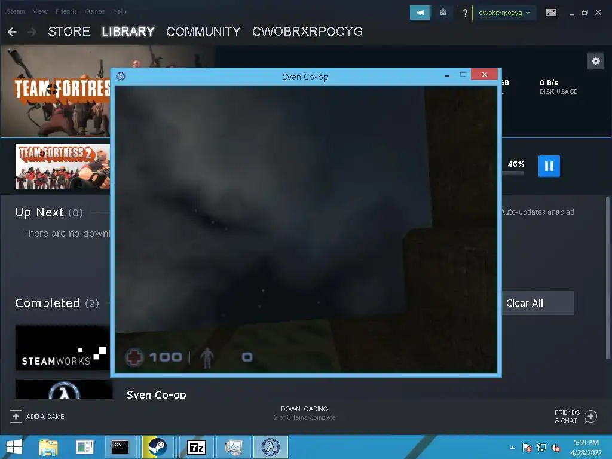Click the Steam help question mark
Screen dimensions: 612x459
click(464, 13)
